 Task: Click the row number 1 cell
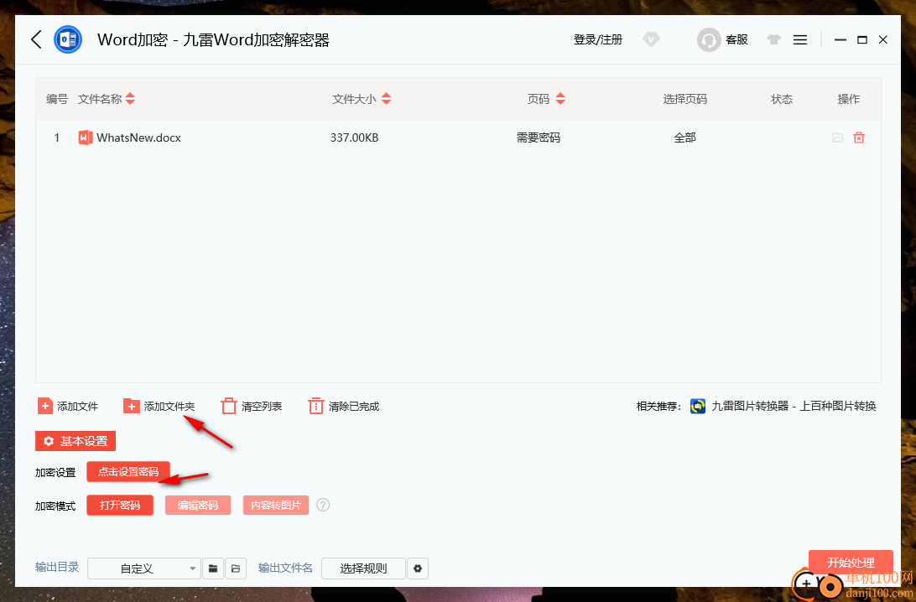coord(57,138)
